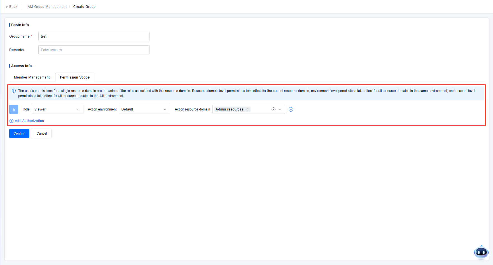The image size is (493, 265).
Task: Expand the Action resource domain chevron
Action: pyautogui.click(x=280, y=109)
